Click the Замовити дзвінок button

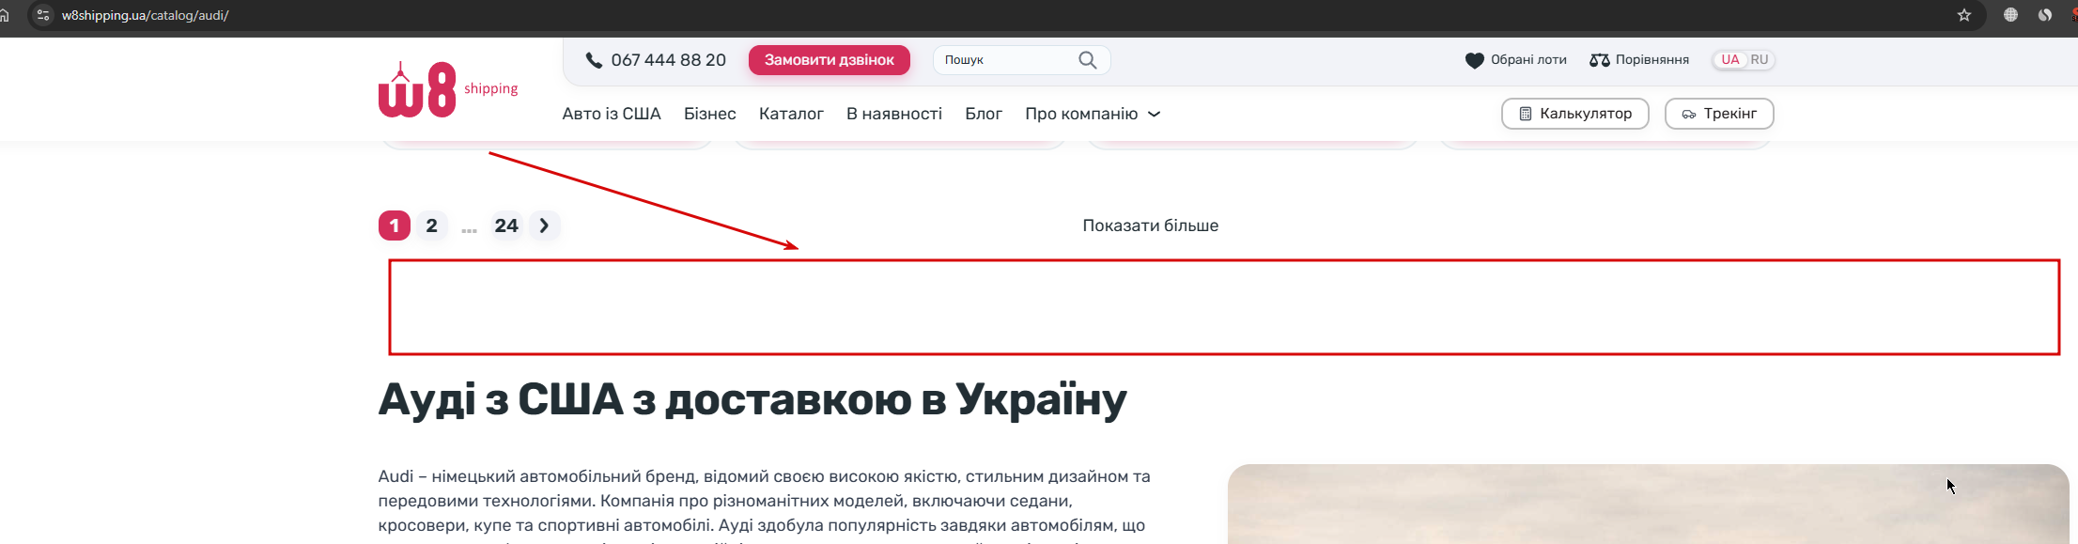(x=830, y=60)
